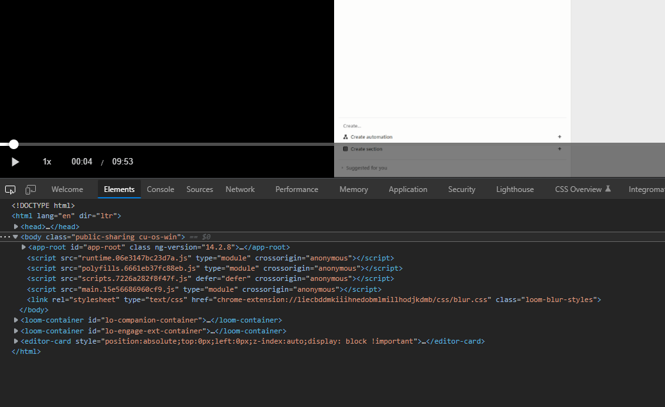Open the Network tab
Viewport: 665px width, 407px height.
coord(240,189)
